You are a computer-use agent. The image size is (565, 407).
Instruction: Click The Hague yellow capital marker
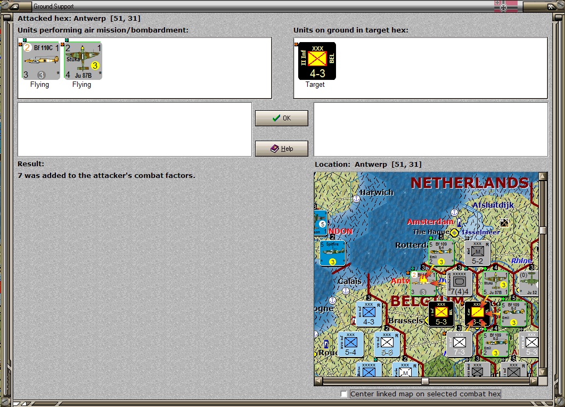(454, 232)
